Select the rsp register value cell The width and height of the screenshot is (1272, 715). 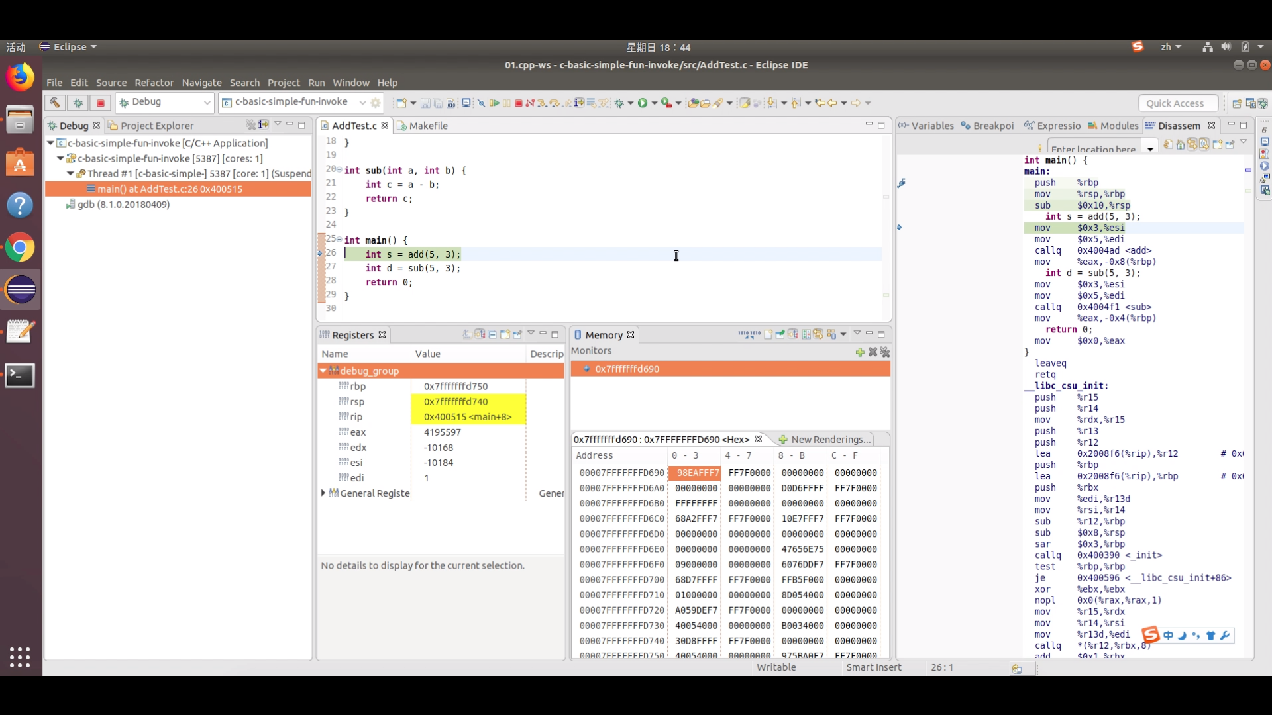tap(468, 402)
